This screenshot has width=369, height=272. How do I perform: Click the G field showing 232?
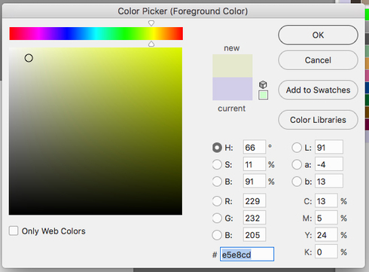point(255,218)
